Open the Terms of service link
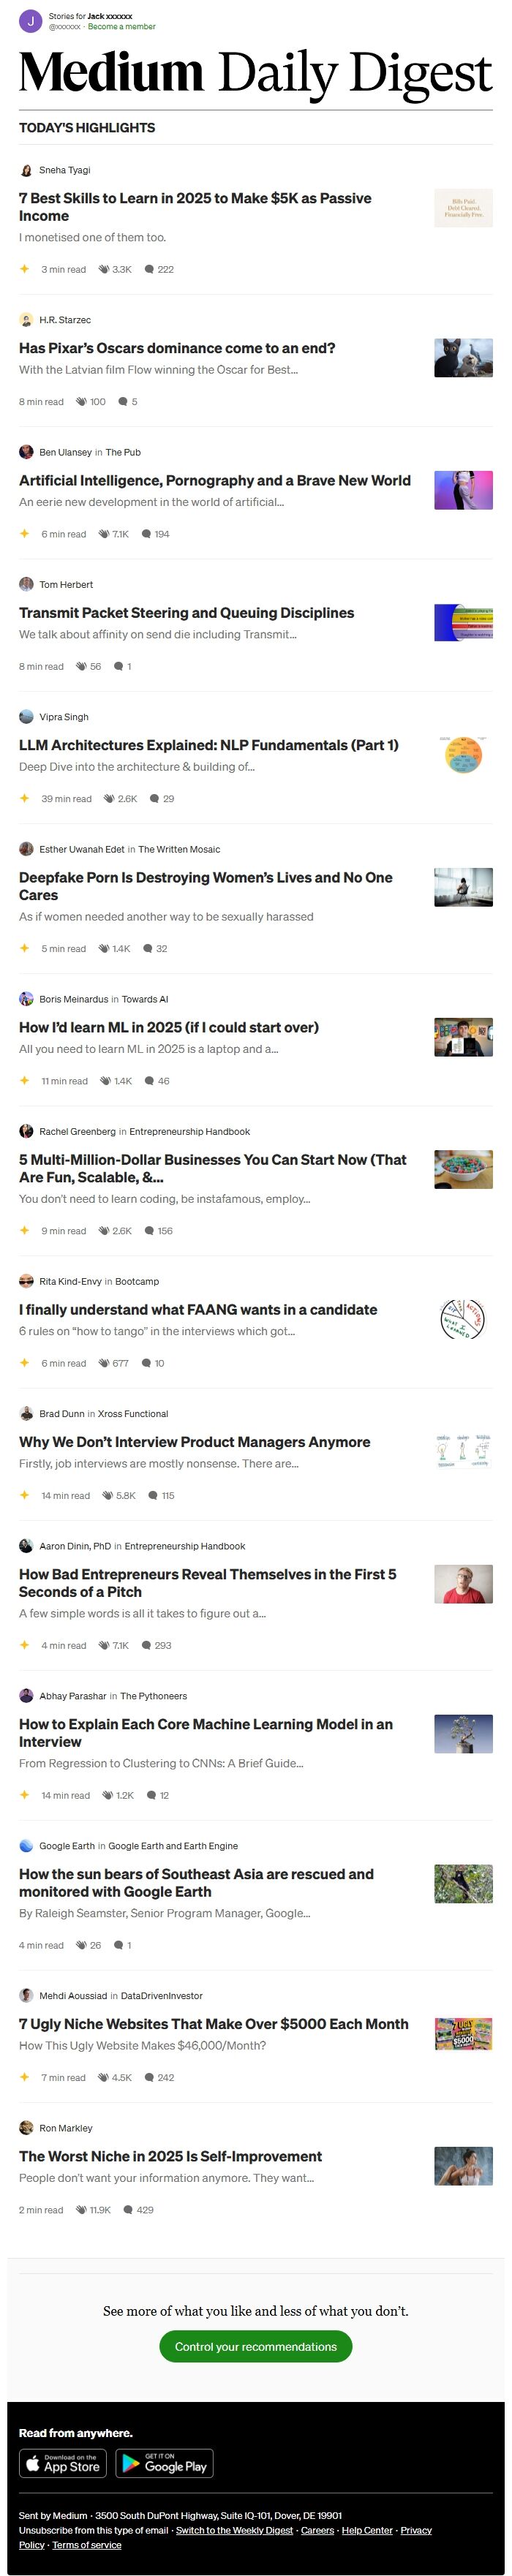512x2576 pixels. tap(87, 2545)
